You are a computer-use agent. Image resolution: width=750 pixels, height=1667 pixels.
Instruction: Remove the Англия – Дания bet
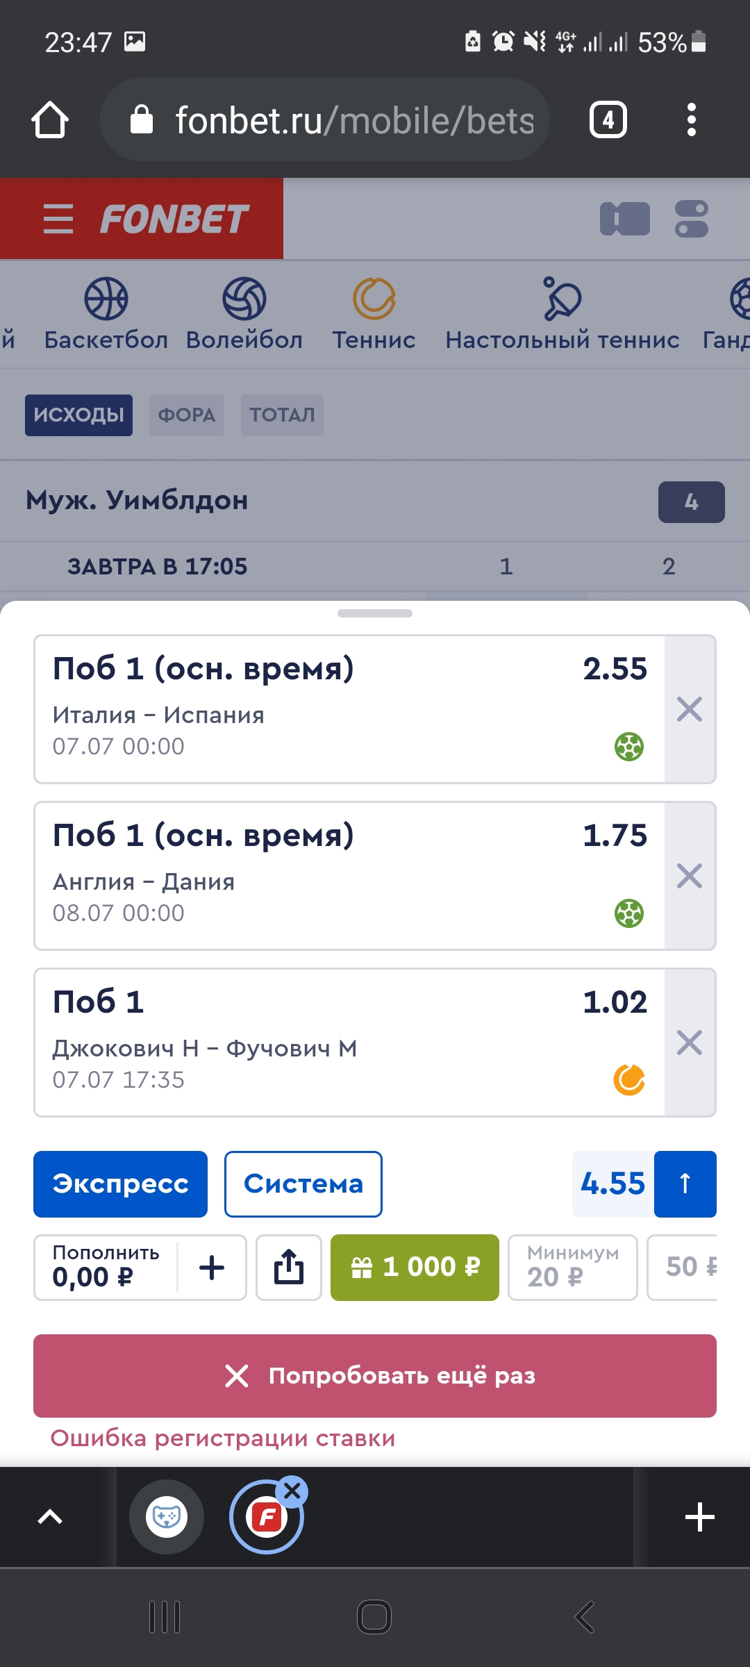690,876
